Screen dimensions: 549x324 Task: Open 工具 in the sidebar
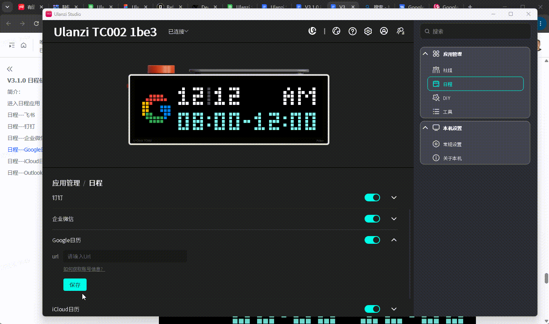[475, 112]
